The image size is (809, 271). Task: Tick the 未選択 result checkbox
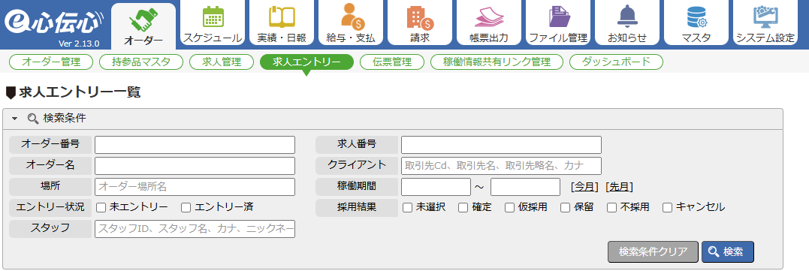click(408, 208)
